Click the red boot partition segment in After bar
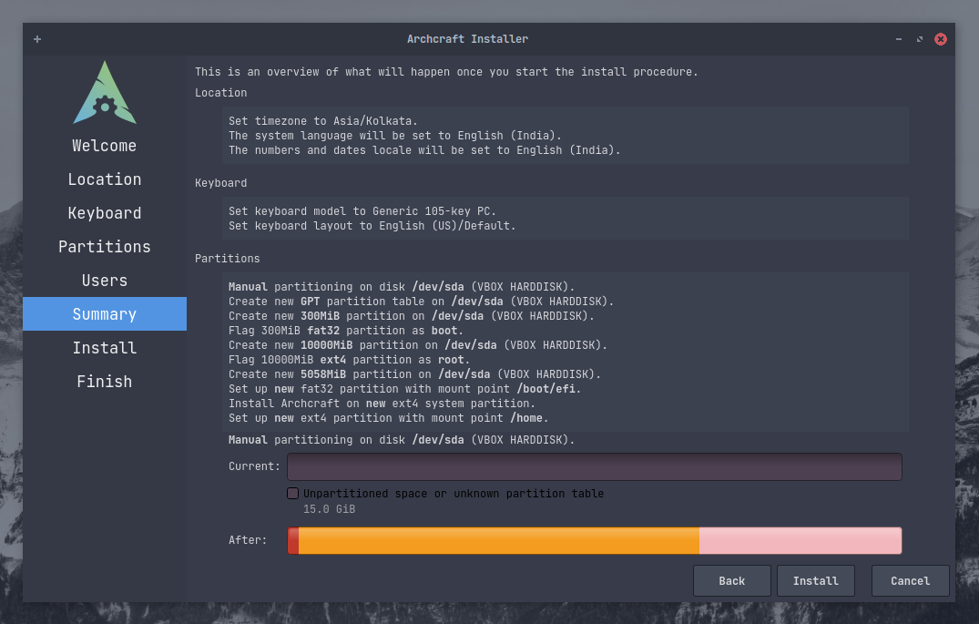Viewport: 979px width, 624px height. pos(293,540)
